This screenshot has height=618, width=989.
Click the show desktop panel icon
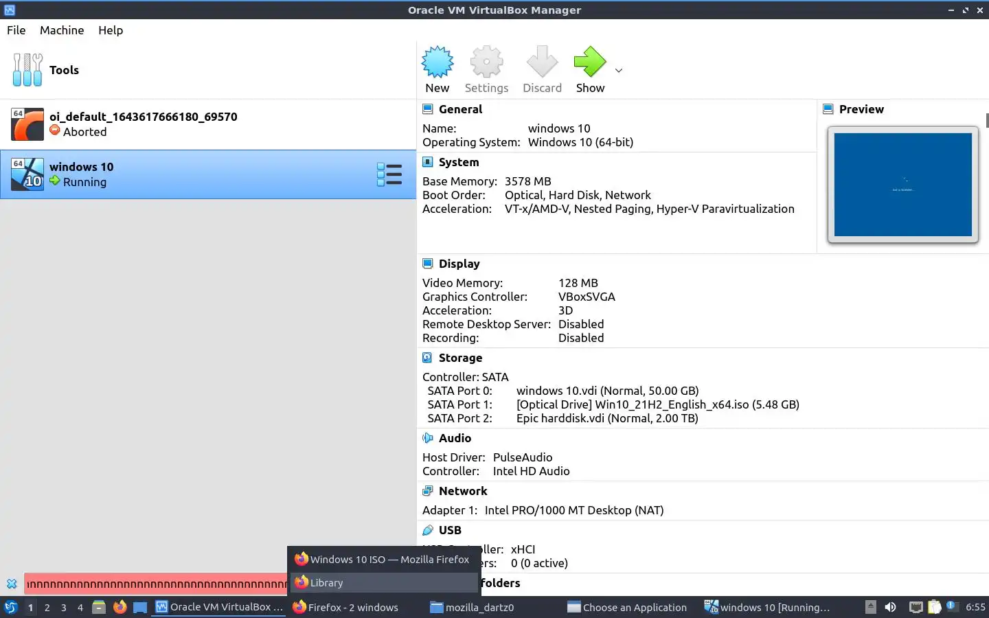(x=140, y=607)
